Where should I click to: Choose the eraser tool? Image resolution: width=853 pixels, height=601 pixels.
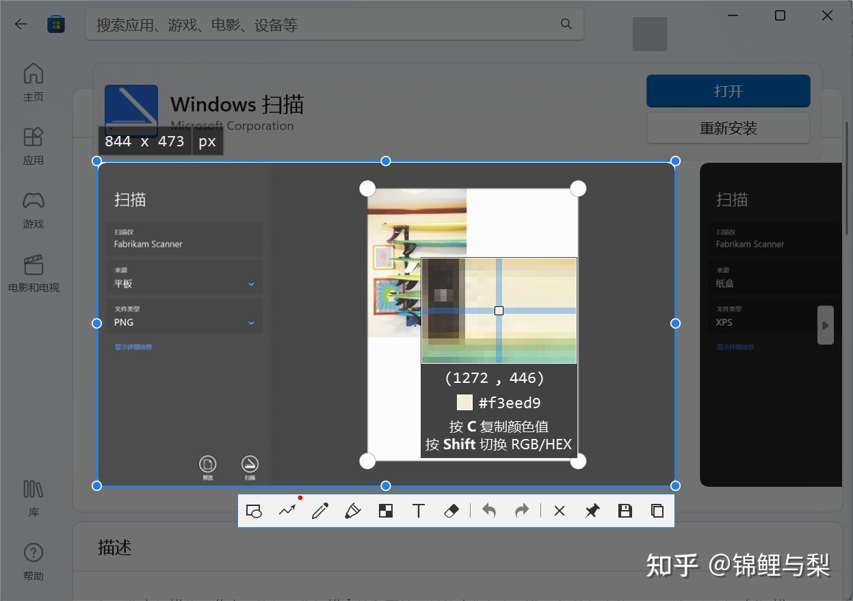451,511
